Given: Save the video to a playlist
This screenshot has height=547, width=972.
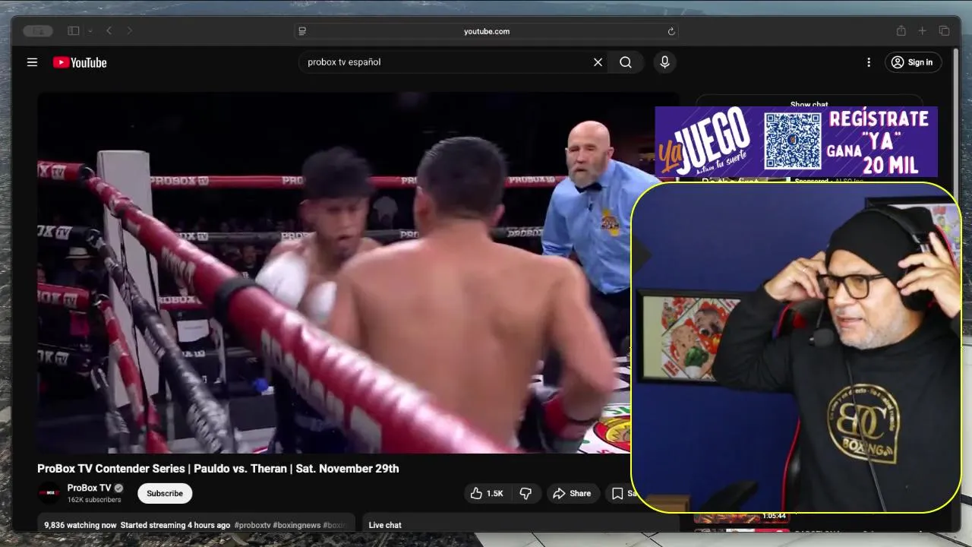Looking at the screenshot, I should click(x=620, y=493).
